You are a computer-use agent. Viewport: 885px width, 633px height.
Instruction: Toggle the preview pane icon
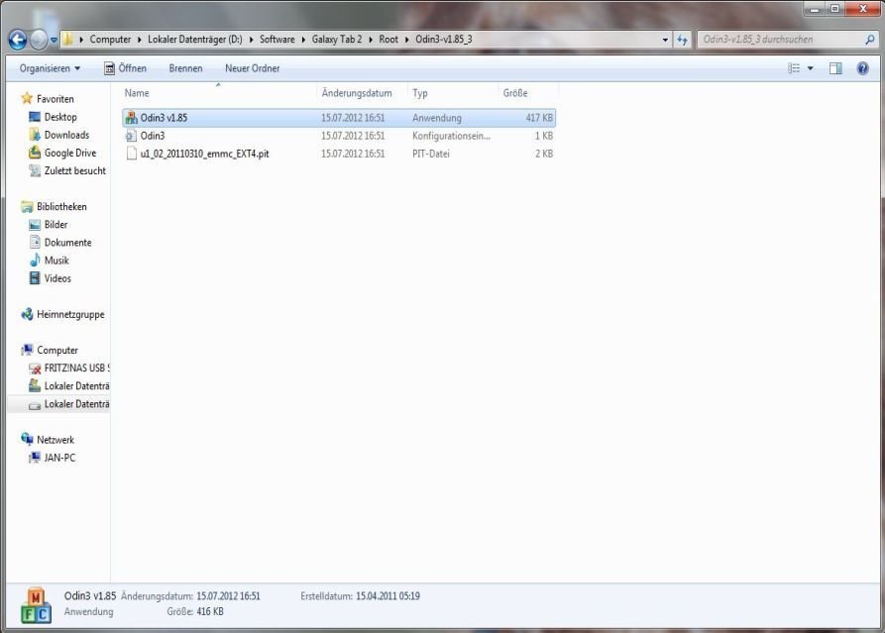(835, 68)
